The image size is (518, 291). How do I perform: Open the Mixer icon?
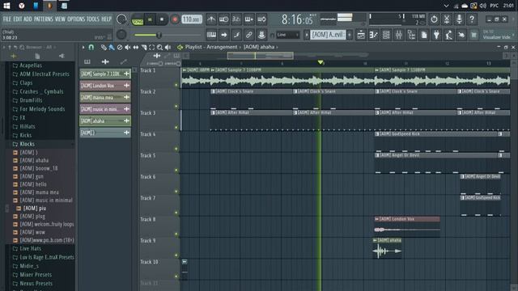coord(399,35)
